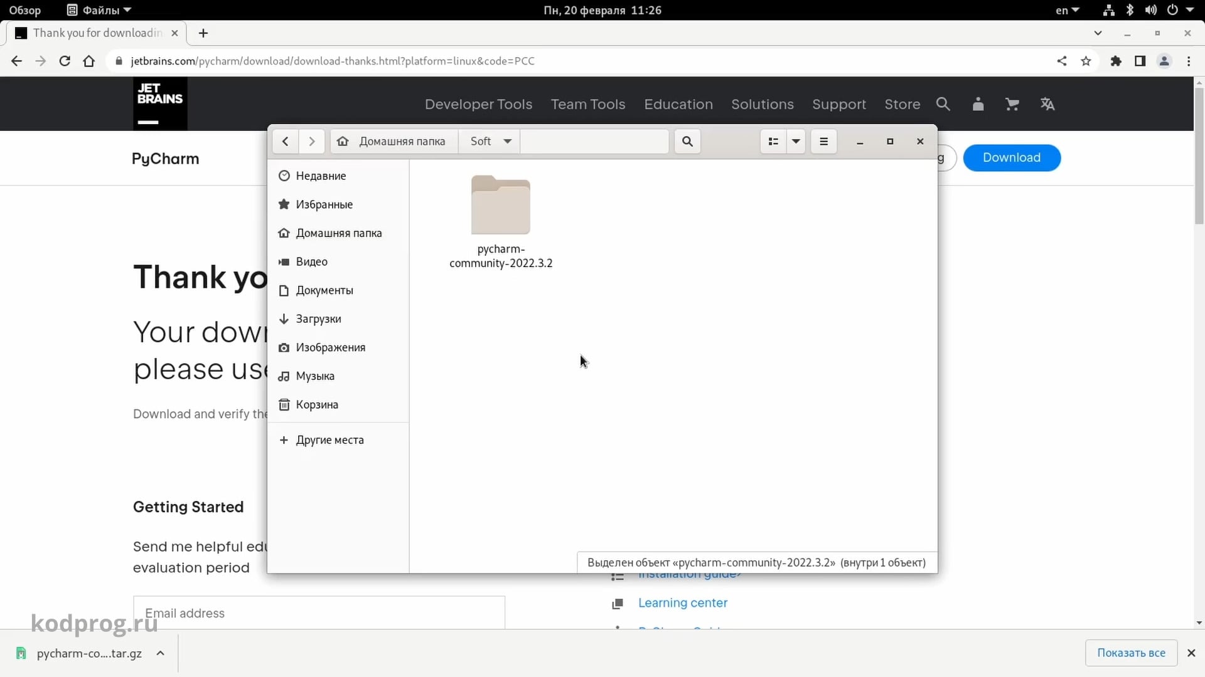Toggle the browser side panel
The height and width of the screenshot is (677, 1205).
tap(1140, 61)
